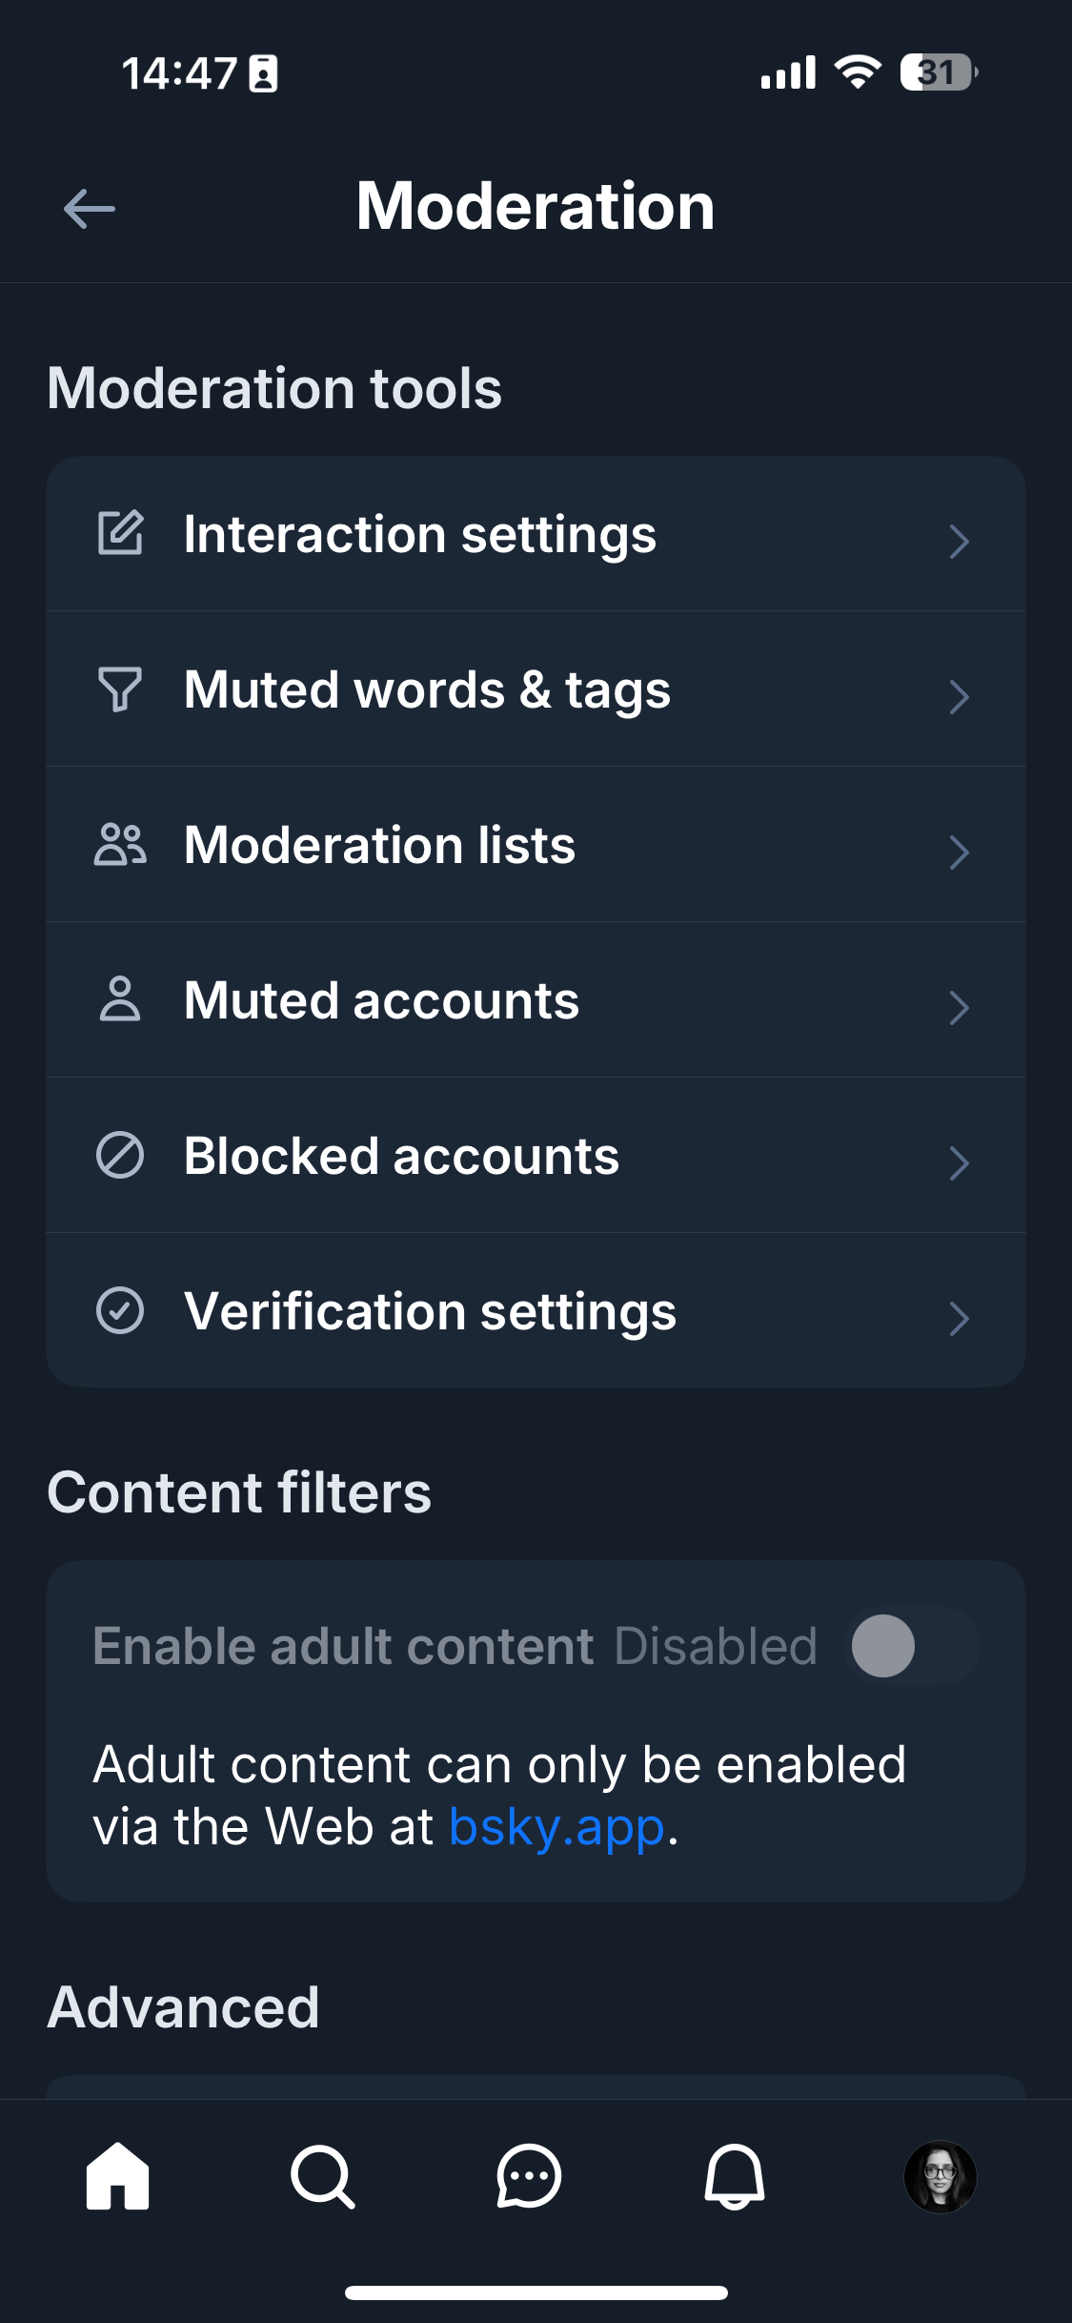Tap the Interaction settings pencil icon
This screenshot has width=1072, height=2323.
click(x=120, y=533)
